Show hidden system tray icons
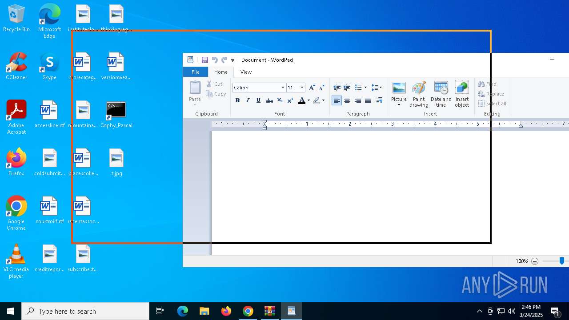Viewport: 569px width, 320px height. pos(479,311)
